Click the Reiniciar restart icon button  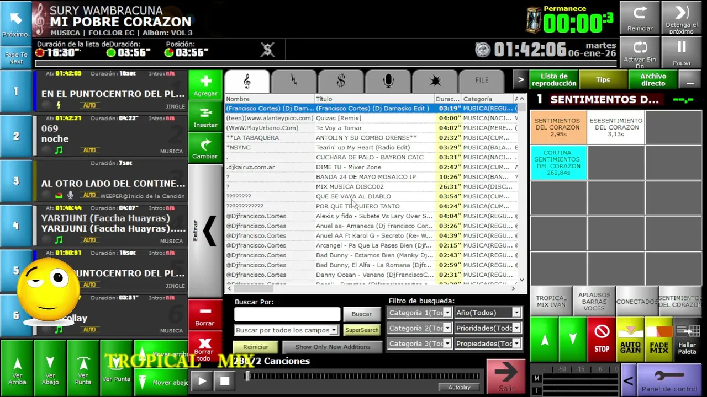640,18
